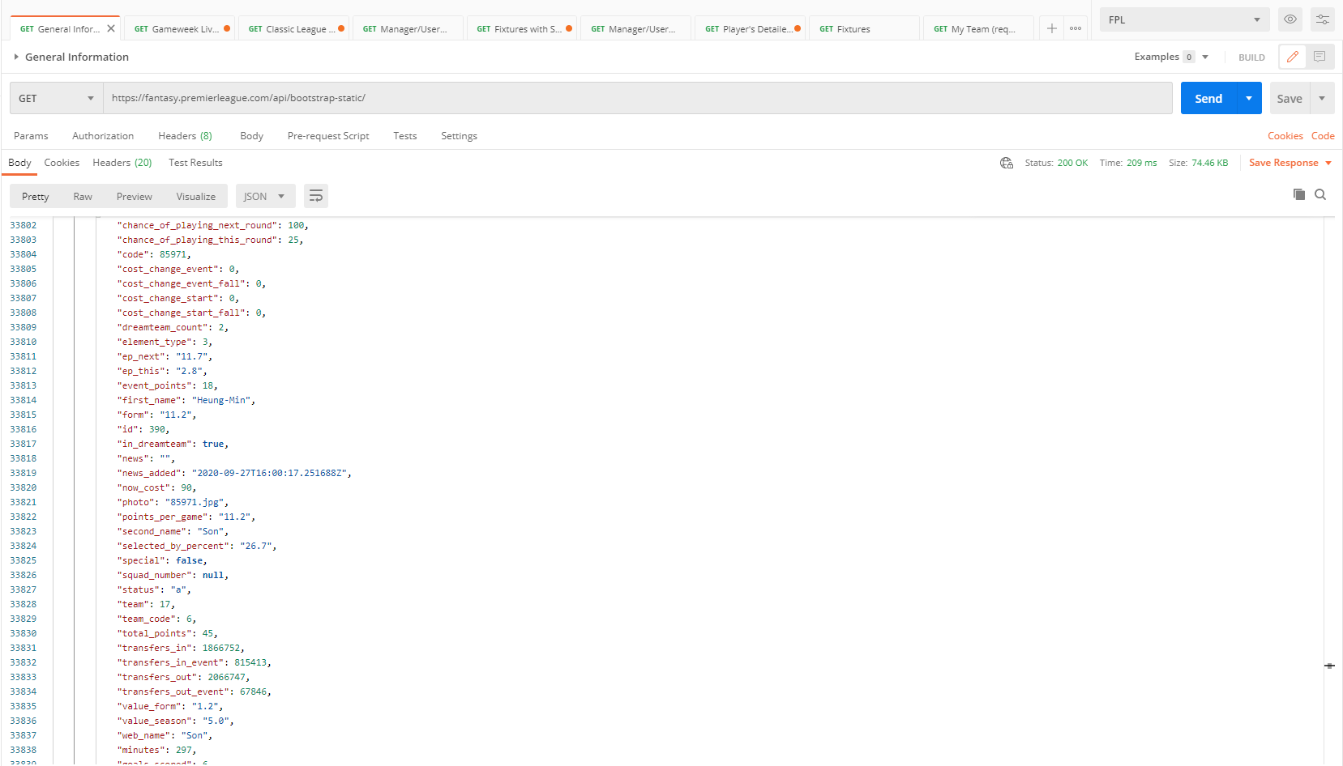The width and height of the screenshot is (1343, 766).
Task: Close the General Information request tab
Action: click(111, 28)
